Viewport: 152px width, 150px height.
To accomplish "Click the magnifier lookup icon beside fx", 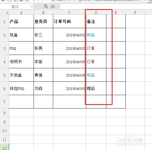I will (x=46, y=6).
